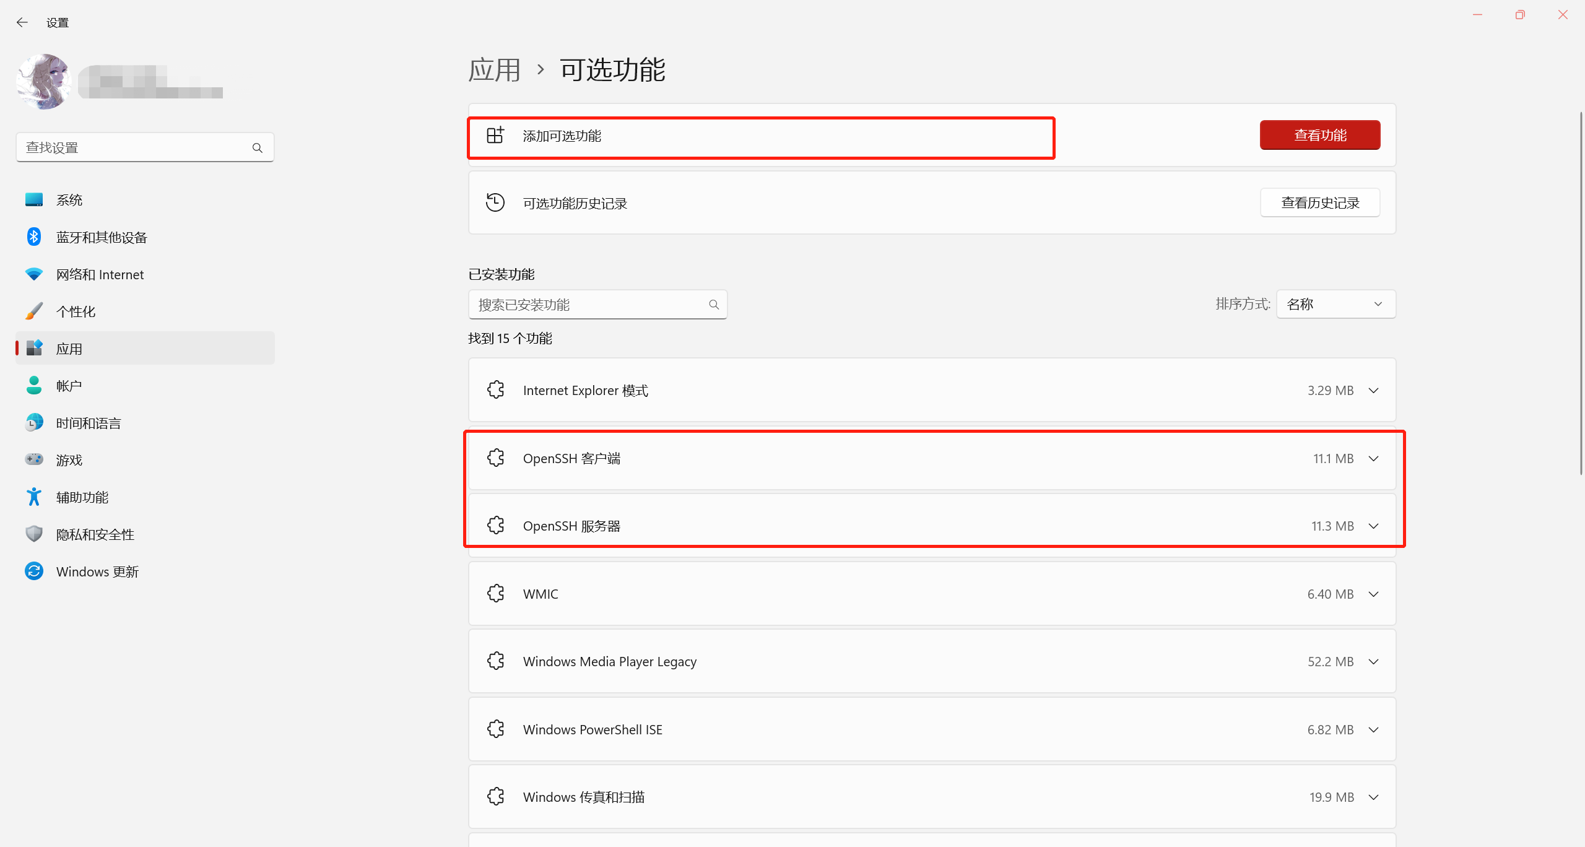Click the OpenSSH 服务器 feature icon
The image size is (1585, 847).
point(495,526)
